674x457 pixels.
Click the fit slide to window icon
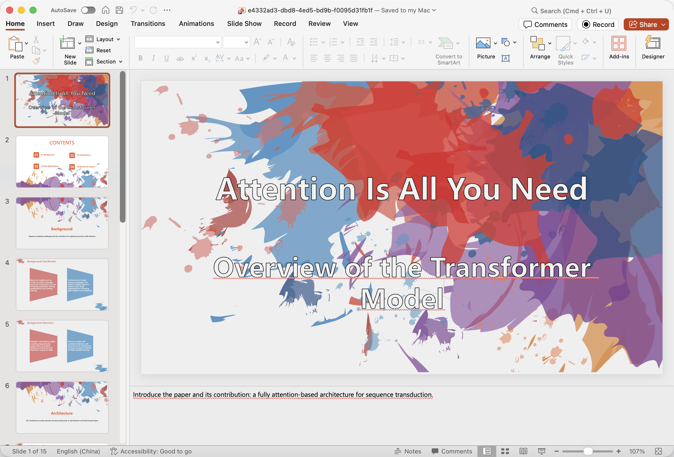pyautogui.click(x=659, y=451)
